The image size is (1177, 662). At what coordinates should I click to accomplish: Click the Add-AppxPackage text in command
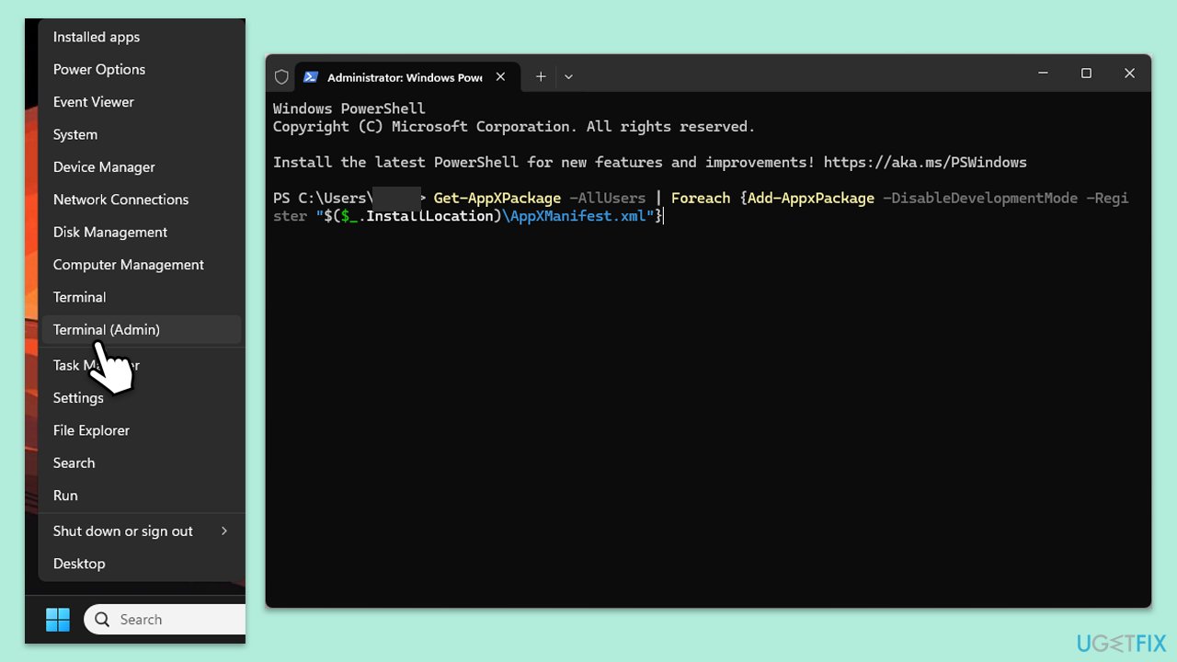click(811, 198)
